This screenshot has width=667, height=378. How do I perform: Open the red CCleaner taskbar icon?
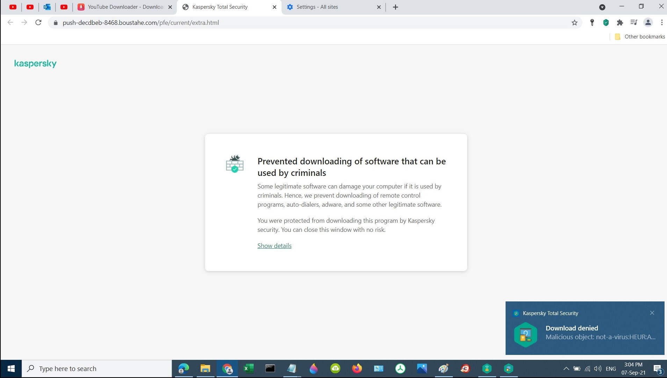(x=465, y=369)
